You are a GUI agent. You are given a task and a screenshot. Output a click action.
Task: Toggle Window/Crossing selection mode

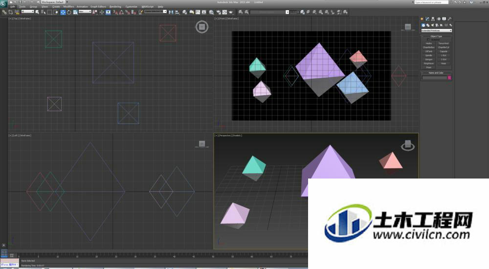56,12
